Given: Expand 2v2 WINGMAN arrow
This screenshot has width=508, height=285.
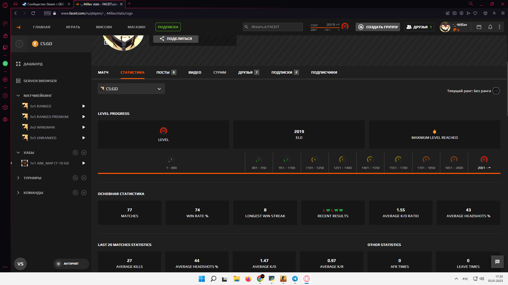Looking at the screenshot, I should pos(84,127).
